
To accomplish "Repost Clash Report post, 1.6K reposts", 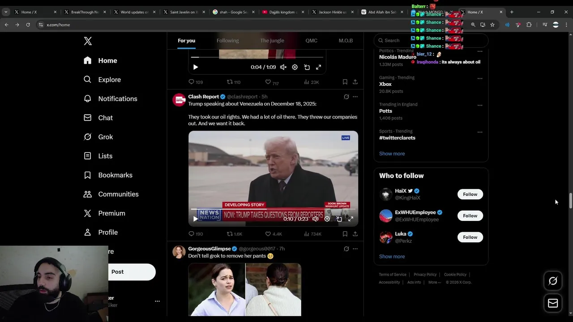I will tap(234, 234).
